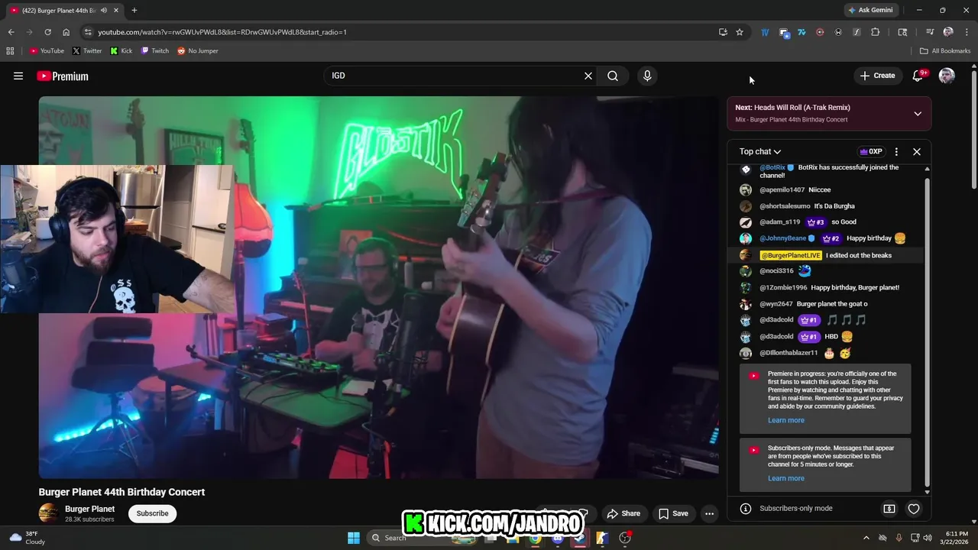Open the Twitter bookmark
This screenshot has width=978, height=550.
tap(87, 51)
